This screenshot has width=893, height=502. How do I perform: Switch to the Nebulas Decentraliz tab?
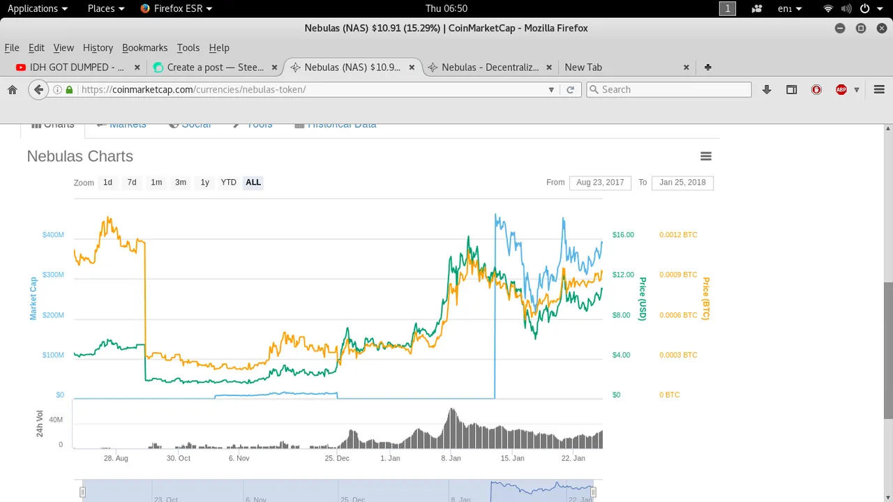(x=490, y=68)
